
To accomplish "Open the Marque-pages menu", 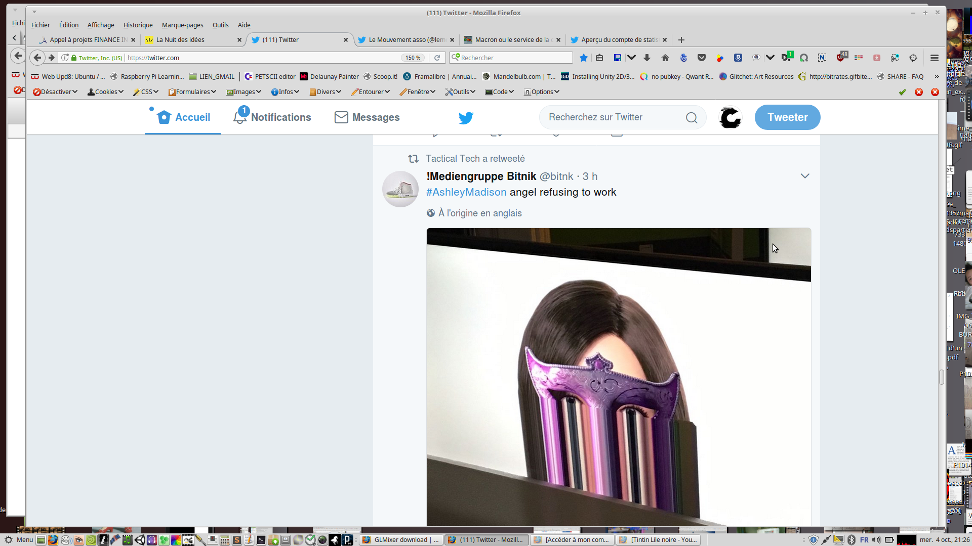I will [182, 25].
